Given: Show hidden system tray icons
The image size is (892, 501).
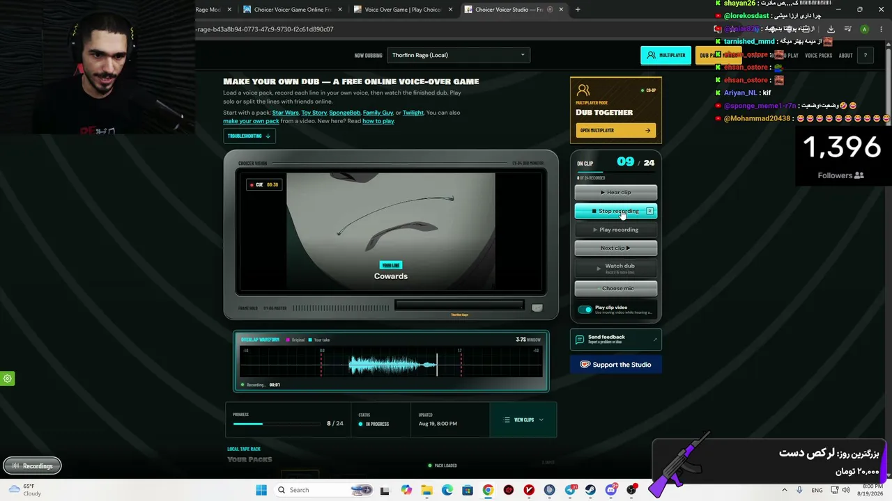Looking at the screenshot, I should click(x=784, y=490).
